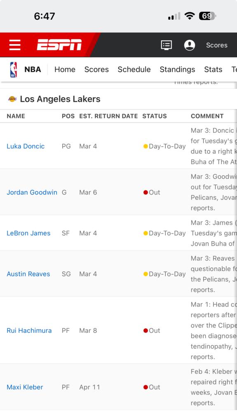Image resolution: width=237 pixels, height=412 pixels.
Task: Tap Kleber's Feb 4 injury comment
Action: (214, 387)
